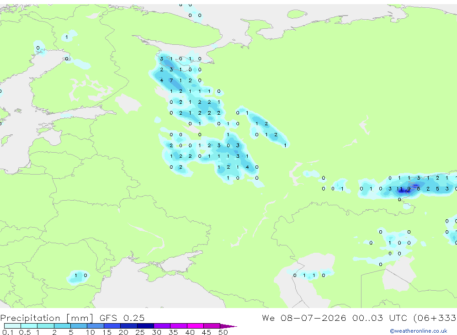
Task: Click the "10" legend scale label
Action: [x=90, y=332]
